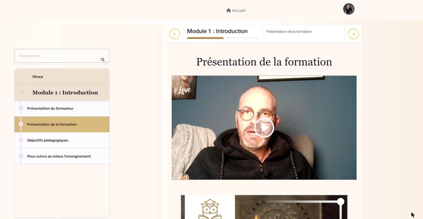Image resolution: width=423 pixels, height=219 pixels.
Task: Click the round marker beside Présentation du formateur
Action: tap(21, 108)
